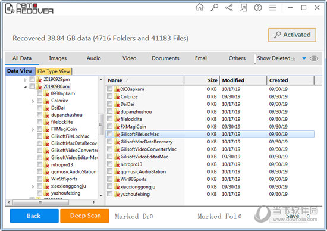Sort by the Created column header
The image size is (327, 231).
[290, 80]
